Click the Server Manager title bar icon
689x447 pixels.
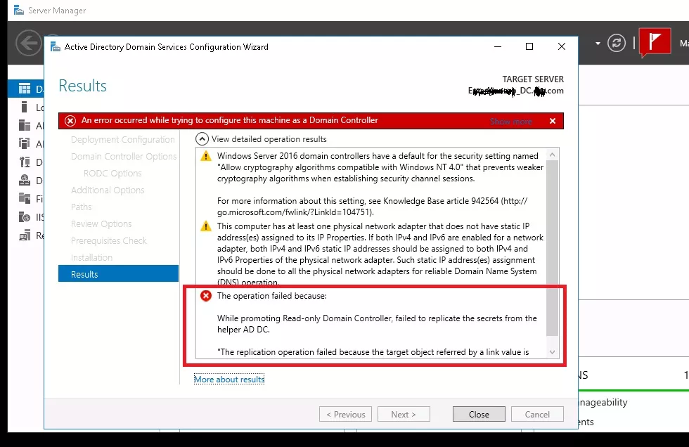pos(19,10)
